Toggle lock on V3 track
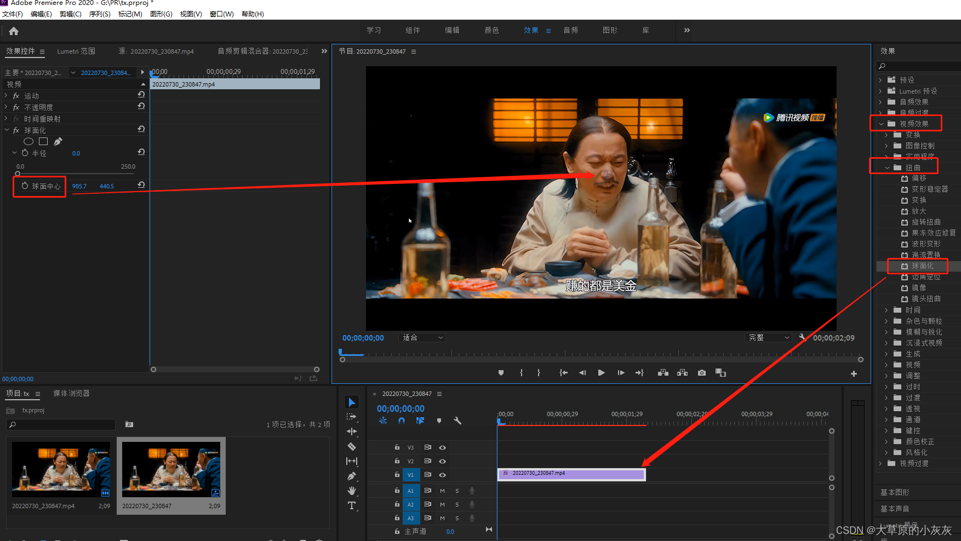The image size is (961, 541). click(397, 447)
